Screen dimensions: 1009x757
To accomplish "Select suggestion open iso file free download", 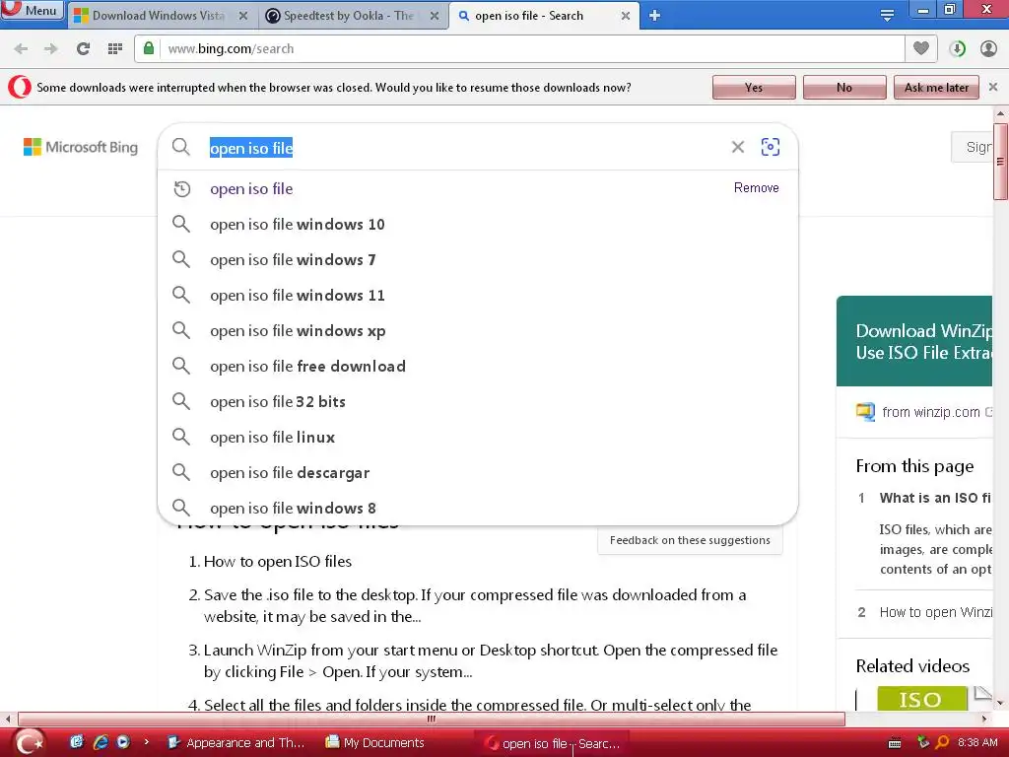I will click(478, 366).
